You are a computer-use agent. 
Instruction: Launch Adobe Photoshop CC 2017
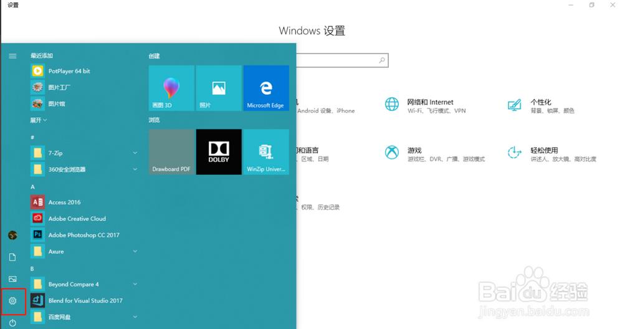[84, 235]
